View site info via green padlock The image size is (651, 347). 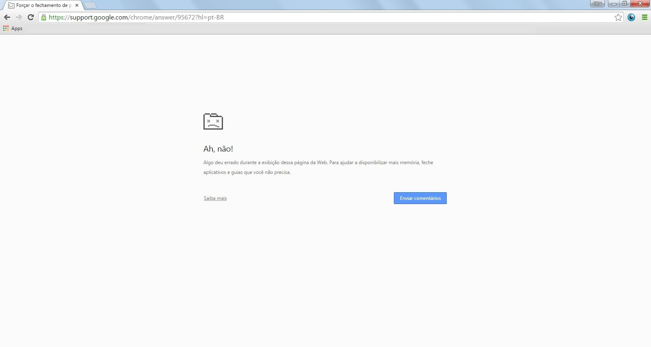point(44,17)
